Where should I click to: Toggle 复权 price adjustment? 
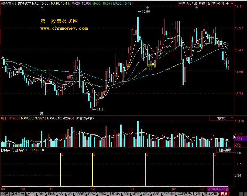(202, 4)
